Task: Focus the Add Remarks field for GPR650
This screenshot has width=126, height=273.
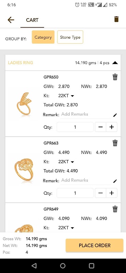Action: click(85, 114)
